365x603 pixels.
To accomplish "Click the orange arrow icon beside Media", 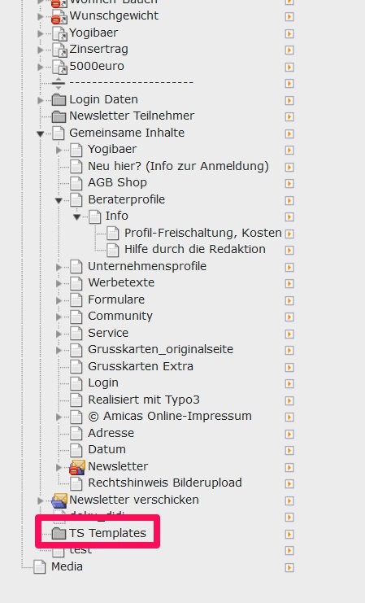I will [x=289, y=567].
